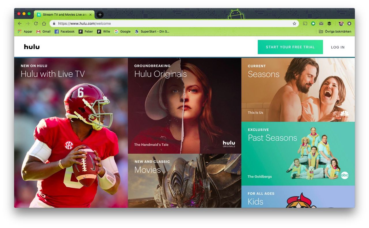
Task: Open the Facebook bookmark
Action: [x=65, y=31]
